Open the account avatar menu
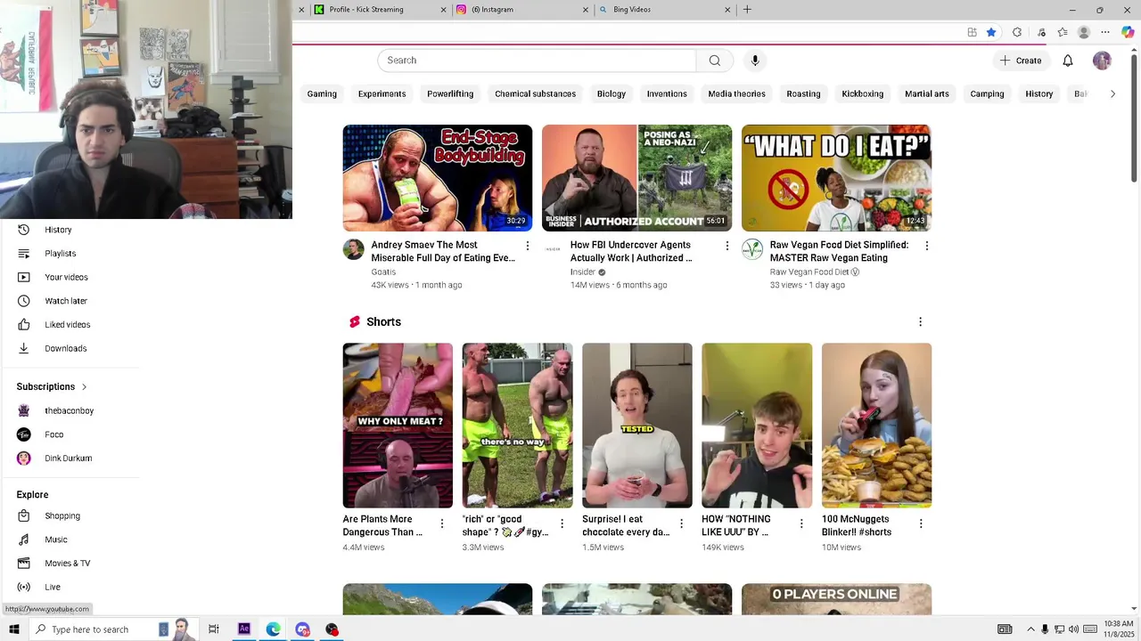 tap(1102, 61)
